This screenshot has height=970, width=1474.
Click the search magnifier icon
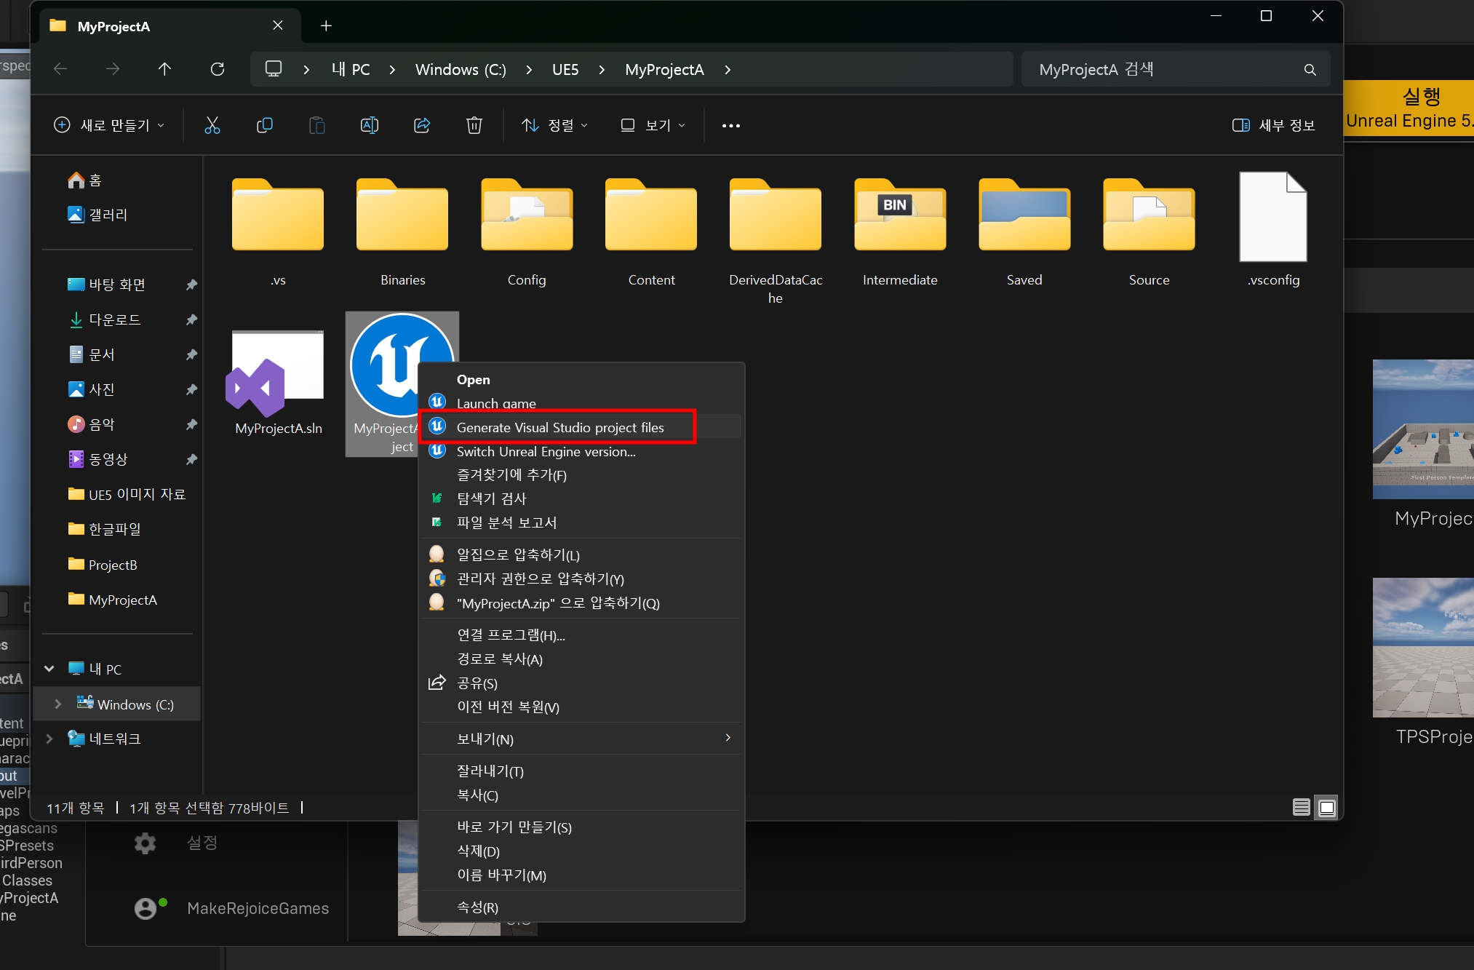(x=1310, y=70)
